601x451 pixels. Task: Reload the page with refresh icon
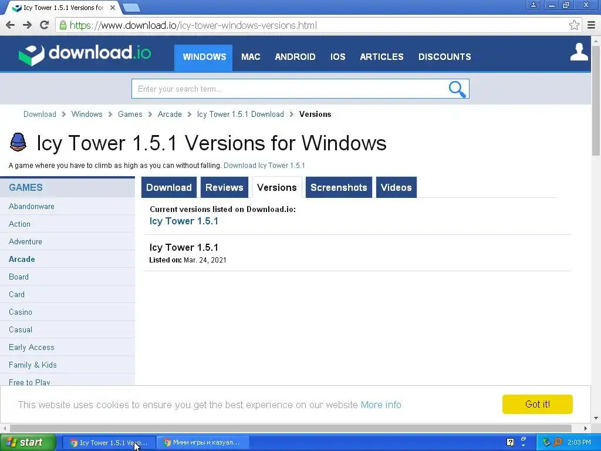(x=45, y=25)
